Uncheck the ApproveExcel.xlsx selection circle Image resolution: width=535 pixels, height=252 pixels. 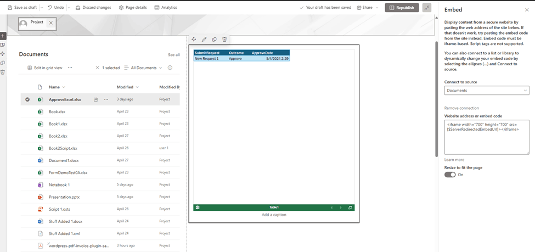pyautogui.click(x=27, y=99)
